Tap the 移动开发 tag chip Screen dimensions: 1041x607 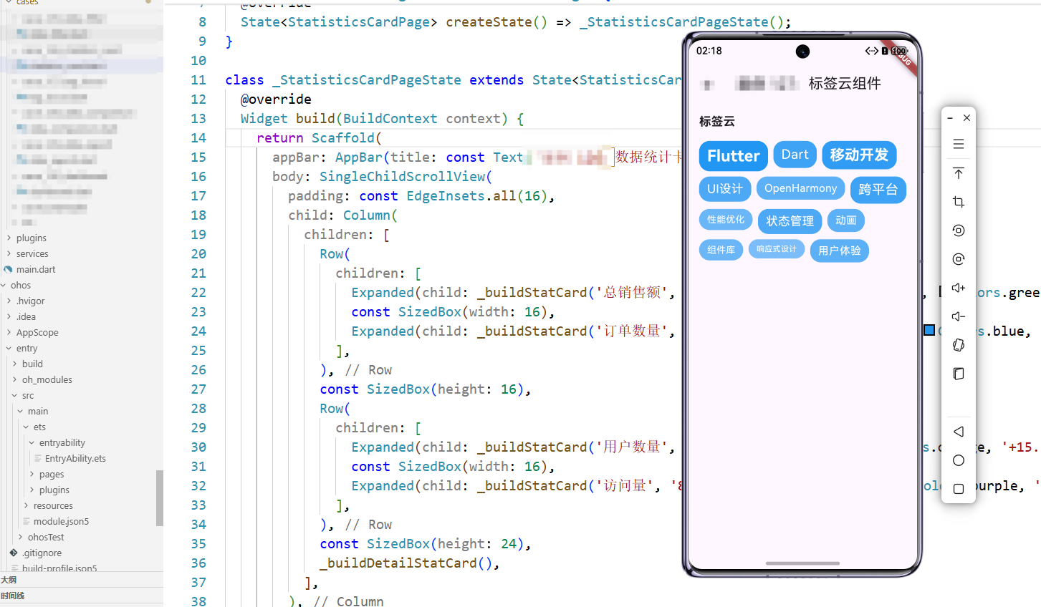(x=859, y=155)
